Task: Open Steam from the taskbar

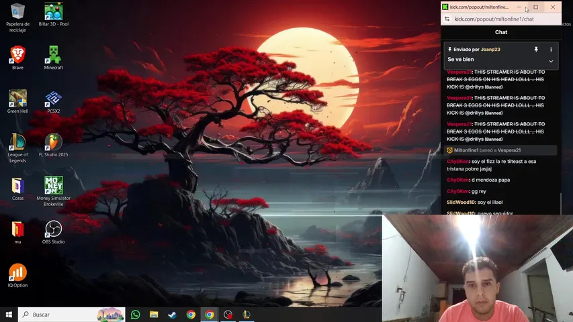Action: 172,315
